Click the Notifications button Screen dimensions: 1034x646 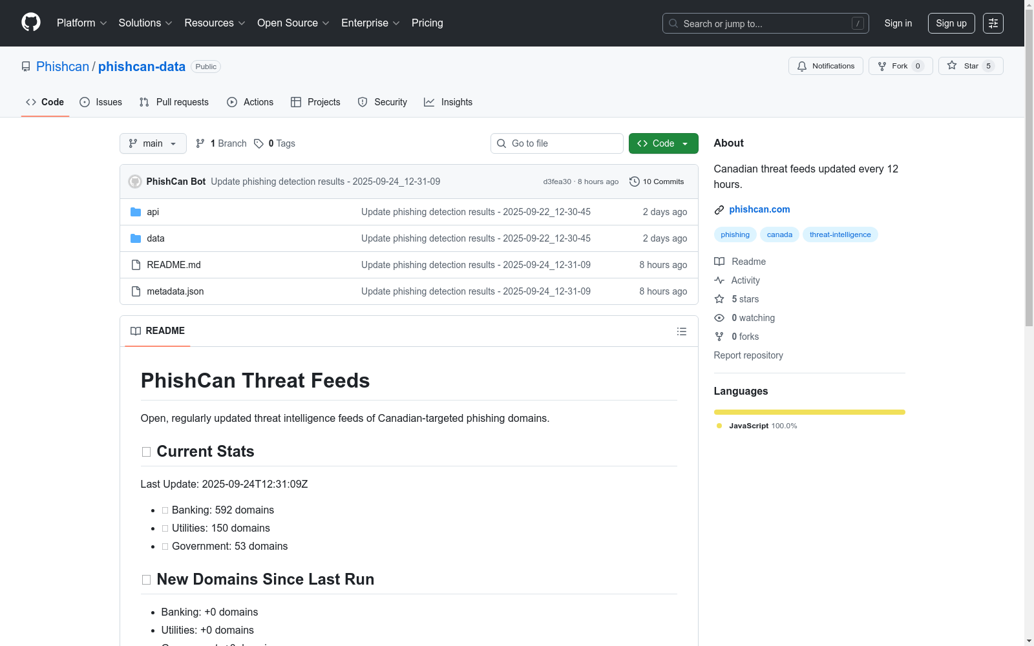coord(826,66)
